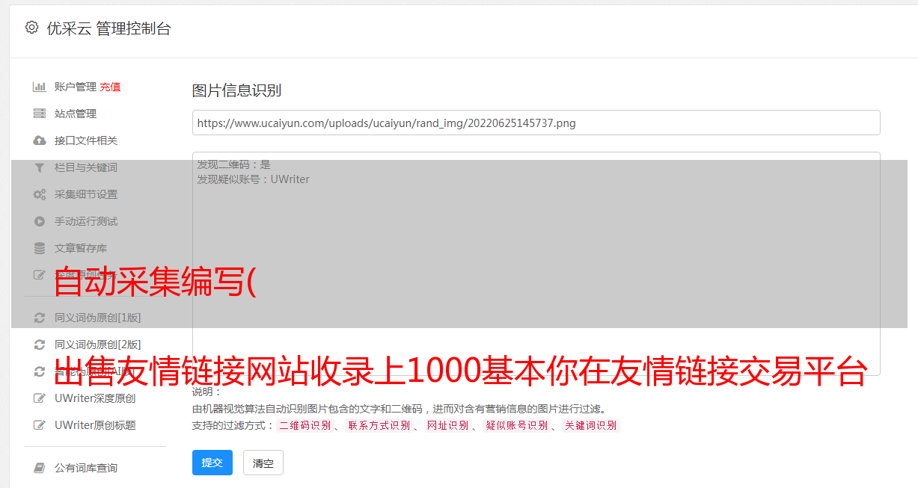Click the 关键词识别 tag
The width and height of the screenshot is (918, 488).
(x=590, y=425)
